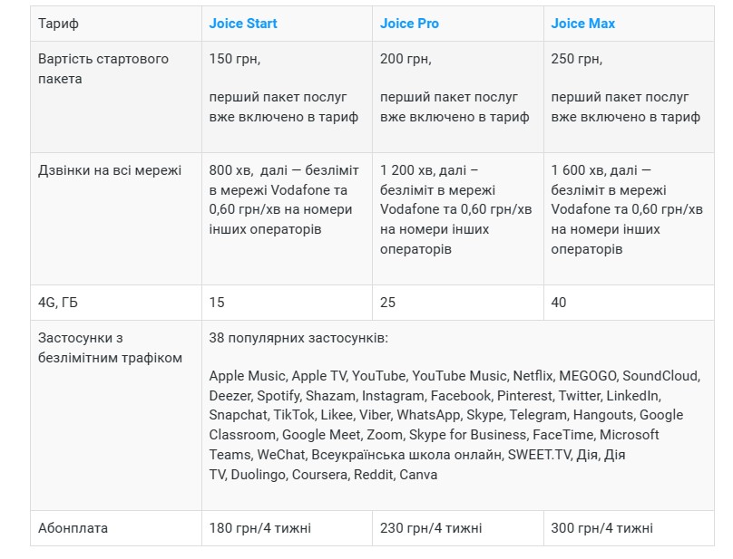Click the 15 GB value cell

(287, 303)
